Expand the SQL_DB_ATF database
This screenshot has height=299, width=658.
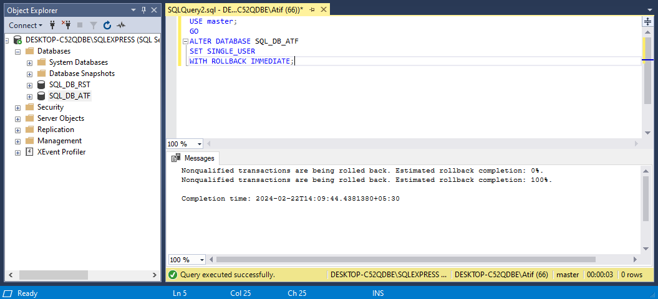(x=29, y=97)
